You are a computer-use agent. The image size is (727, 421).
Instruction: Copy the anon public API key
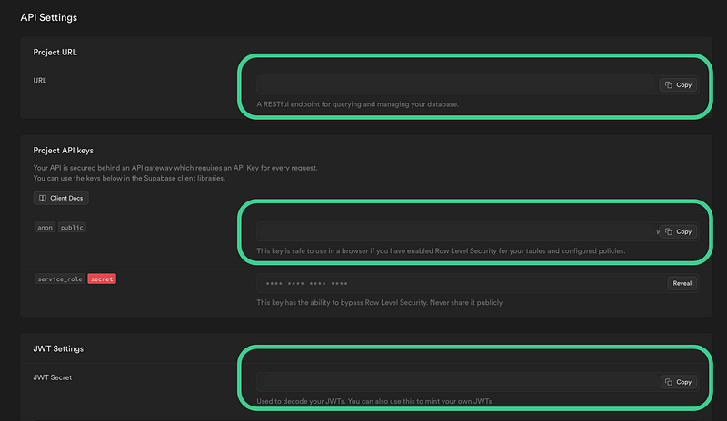[x=678, y=231]
